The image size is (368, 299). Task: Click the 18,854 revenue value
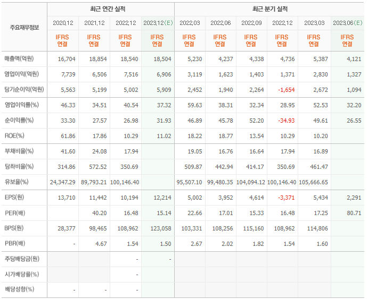98,59
